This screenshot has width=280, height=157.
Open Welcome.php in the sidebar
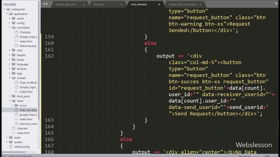pyautogui.click(x=28, y=46)
